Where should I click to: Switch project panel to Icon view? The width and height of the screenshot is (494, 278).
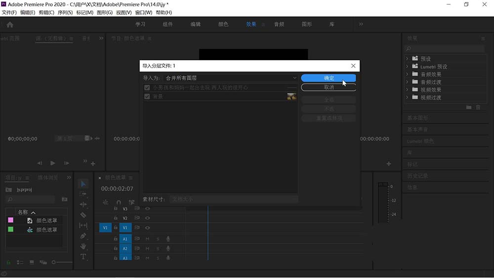pyautogui.click(x=32, y=262)
